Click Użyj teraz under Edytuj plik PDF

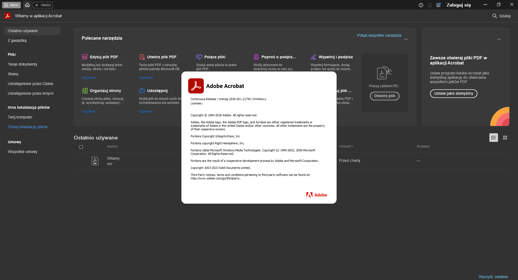(x=89, y=78)
